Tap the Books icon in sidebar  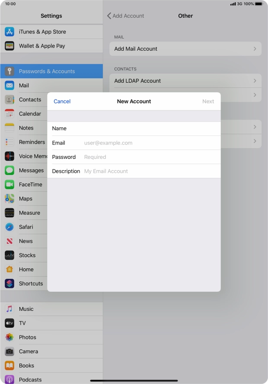pyautogui.click(x=10, y=366)
